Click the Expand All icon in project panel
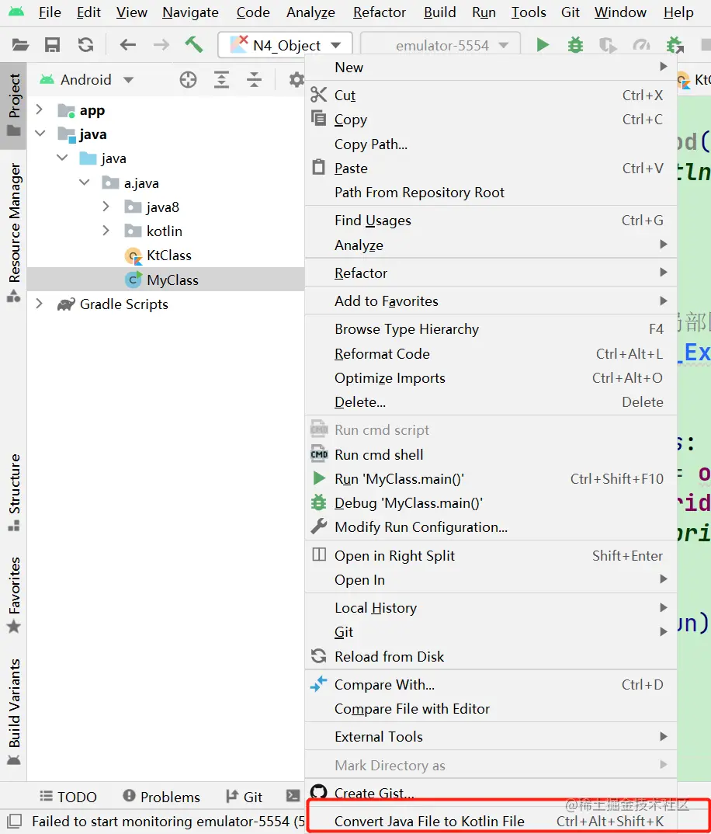 tap(221, 80)
